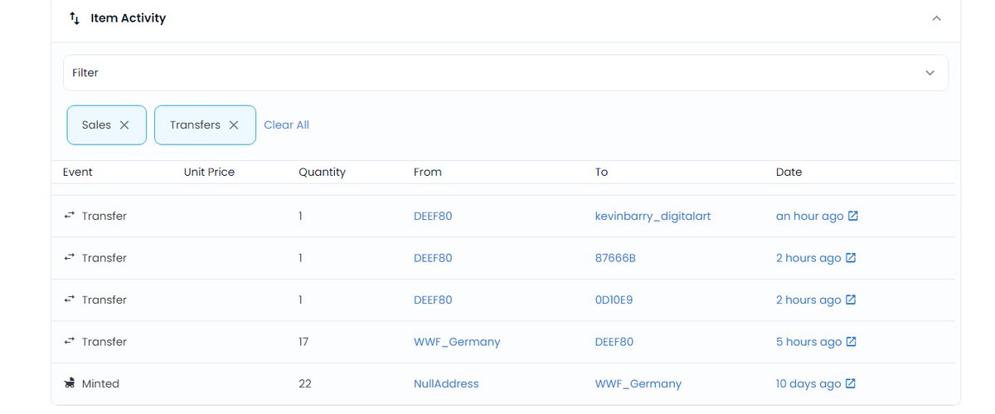The width and height of the screenshot is (995, 414).
Task: Click the Unit Price column header
Action: click(209, 172)
